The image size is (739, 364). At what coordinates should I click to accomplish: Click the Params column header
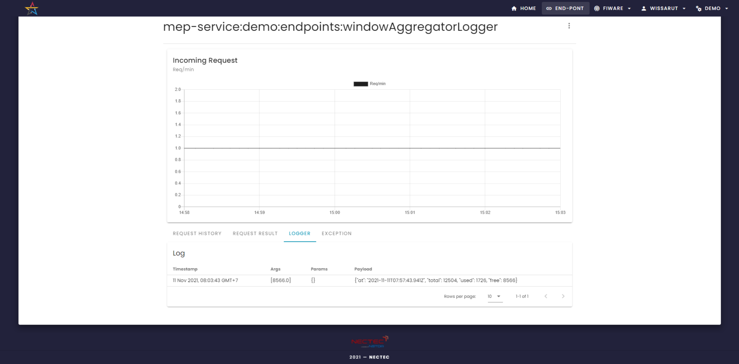pos(319,269)
